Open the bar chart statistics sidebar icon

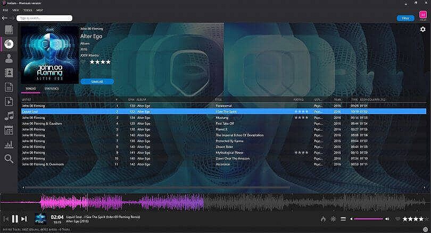tap(9, 144)
